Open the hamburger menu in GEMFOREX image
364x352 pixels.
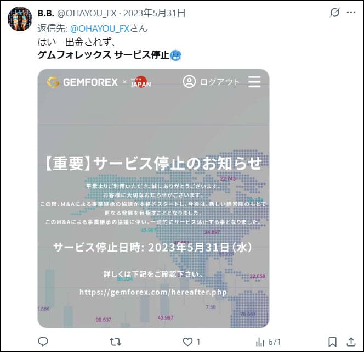pos(254,82)
